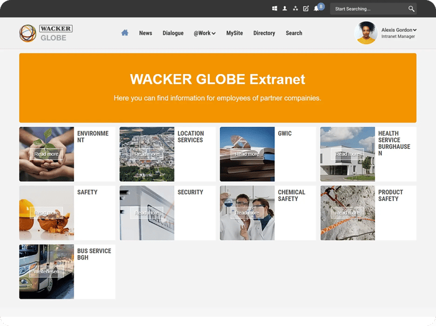Click the WACKER GLOBE logo
This screenshot has width=436, height=326.
click(46, 33)
